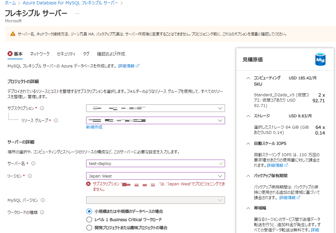This screenshot has height=233, width=336.
Task: Click the info icon beside サーバー名 label
Action: (x=33, y=163)
